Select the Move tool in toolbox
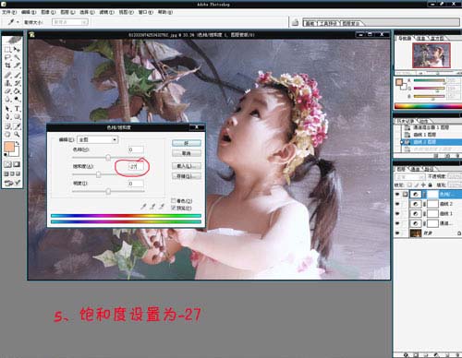 tap(17, 49)
